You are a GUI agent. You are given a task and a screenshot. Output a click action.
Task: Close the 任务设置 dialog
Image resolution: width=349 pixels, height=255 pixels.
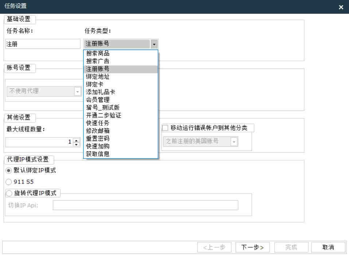pos(341,7)
